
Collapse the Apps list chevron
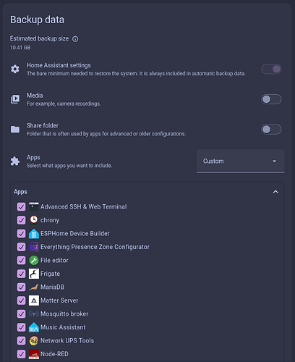coord(275,192)
